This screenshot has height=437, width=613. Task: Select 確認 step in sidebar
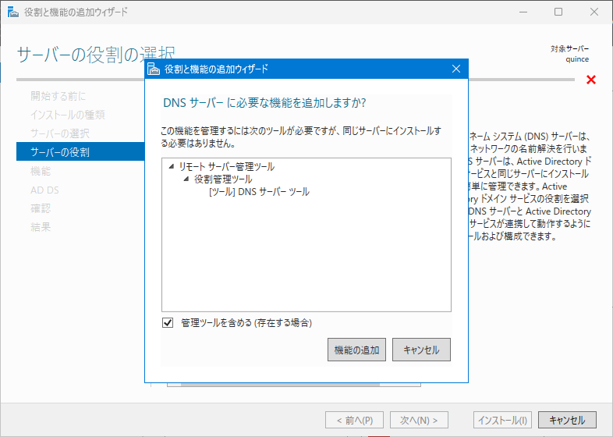pos(41,208)
